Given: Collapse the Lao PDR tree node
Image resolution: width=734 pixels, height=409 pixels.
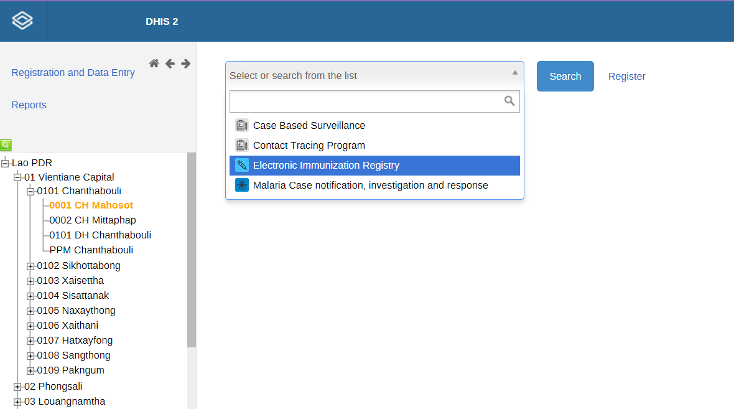Looking at the screenshot, I should 5,163.
